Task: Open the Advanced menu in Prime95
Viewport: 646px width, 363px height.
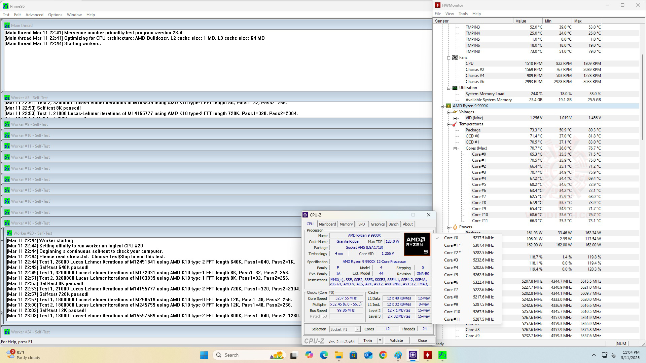Action: (34, 15)
